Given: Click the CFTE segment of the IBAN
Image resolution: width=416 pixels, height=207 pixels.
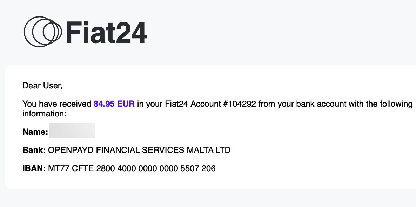Looking at the screenshot, I should point(83,168).
